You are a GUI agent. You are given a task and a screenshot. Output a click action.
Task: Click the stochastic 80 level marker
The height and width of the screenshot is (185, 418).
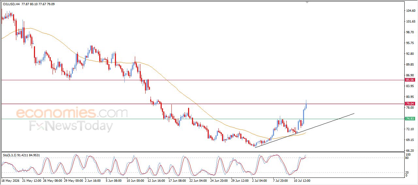[x=407, y=158]
